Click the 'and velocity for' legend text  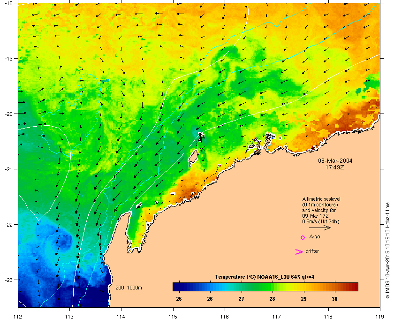[319, 210]
